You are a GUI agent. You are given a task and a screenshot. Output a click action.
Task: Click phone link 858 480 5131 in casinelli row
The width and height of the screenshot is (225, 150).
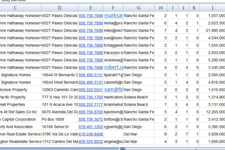[91, 82]
